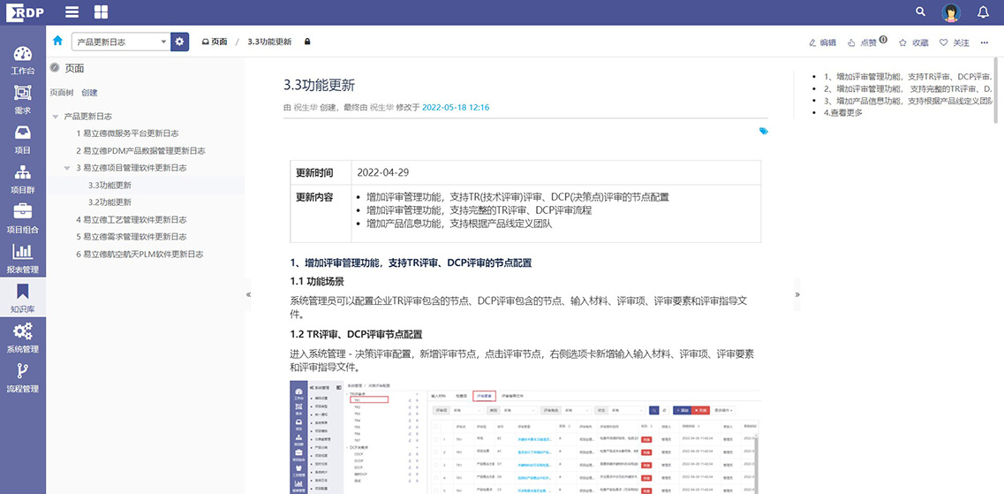Image resolution: width=1004 pixels, height=494 pixels.
Task: Click the 2022-05-18 12:16 timestamp link
Action: pyautogui.click(x=456, y=108)
